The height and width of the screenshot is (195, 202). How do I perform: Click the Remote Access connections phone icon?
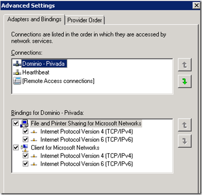point(17,81)
